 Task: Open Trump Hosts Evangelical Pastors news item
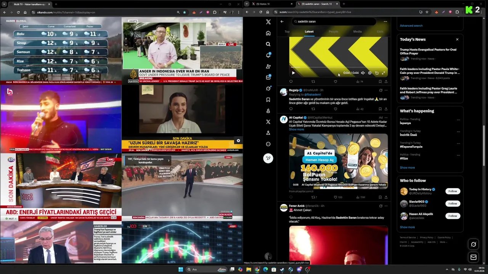coord(428,51)
